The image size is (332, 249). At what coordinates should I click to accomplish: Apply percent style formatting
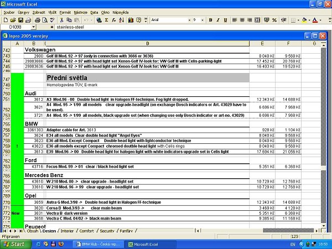(x=274, y=20)
